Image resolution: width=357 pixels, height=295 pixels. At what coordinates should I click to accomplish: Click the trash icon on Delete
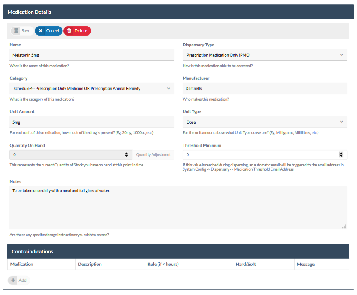69,31
